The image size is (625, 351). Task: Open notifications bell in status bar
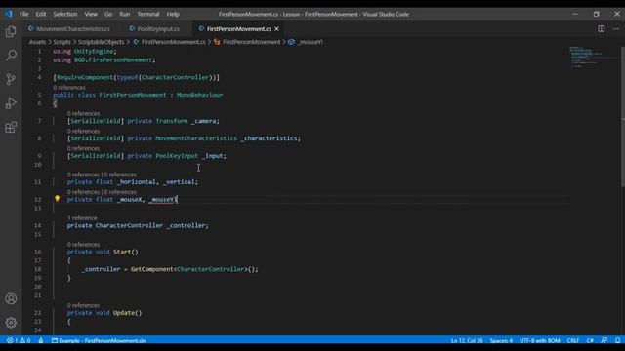click(x=617, y=340)
